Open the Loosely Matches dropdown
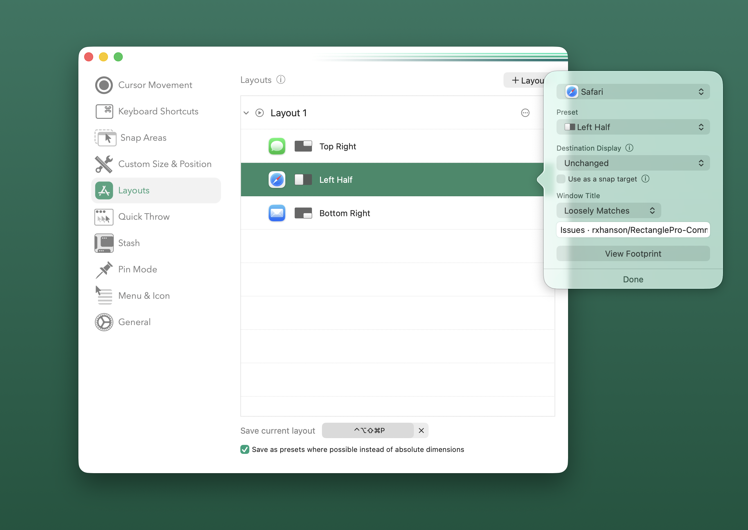Viewport: 748px width, 530px height. coord(609,210)
